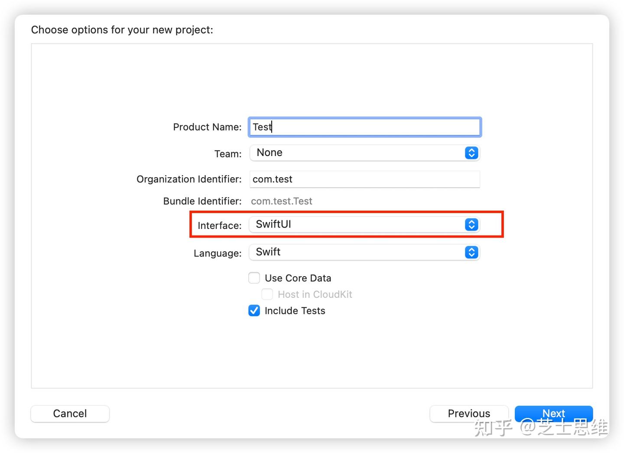Click the Language dropdown chevron icon
Screen dimensions: 624x453
471,252
